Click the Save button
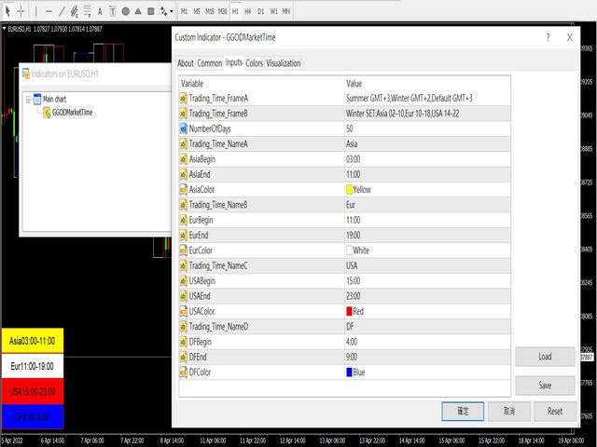Image resolution: width=597 pixels, height=447 pixels. (545, 386)
